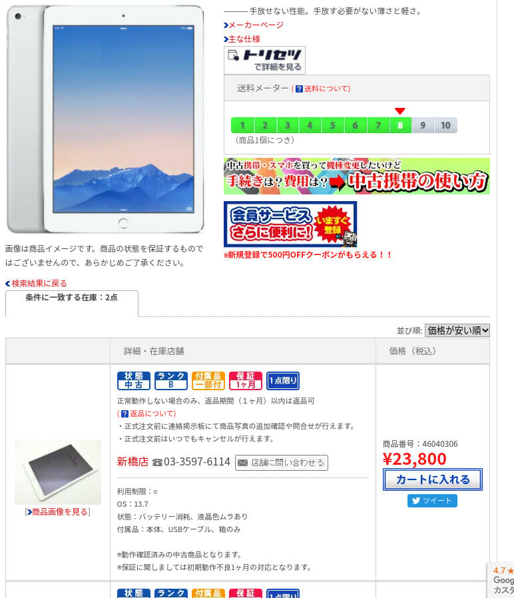
Task: Click the 保証 1ヶ月 badge icon
Action: (x=246, y=381)
